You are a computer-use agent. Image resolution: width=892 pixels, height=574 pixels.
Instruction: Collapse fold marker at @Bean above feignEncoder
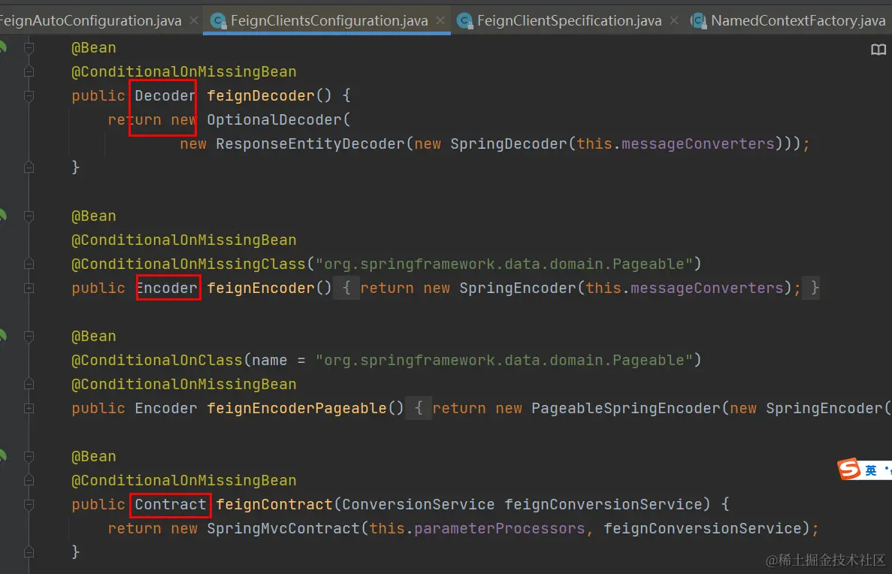pos(29,216)
